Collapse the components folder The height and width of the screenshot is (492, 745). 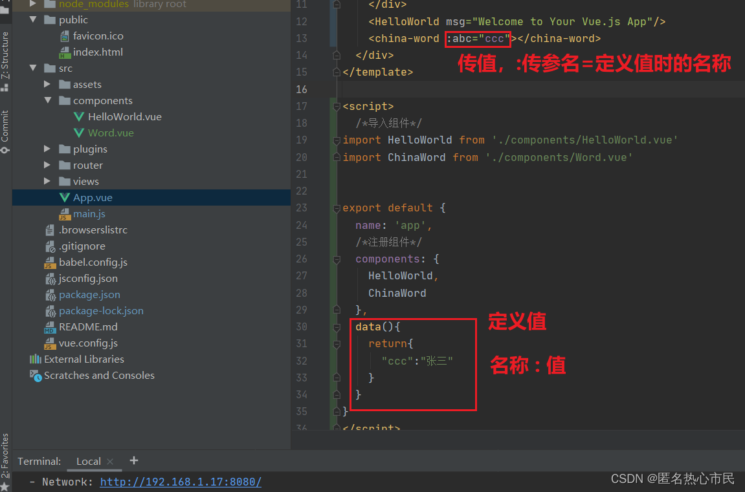(47, 101)
